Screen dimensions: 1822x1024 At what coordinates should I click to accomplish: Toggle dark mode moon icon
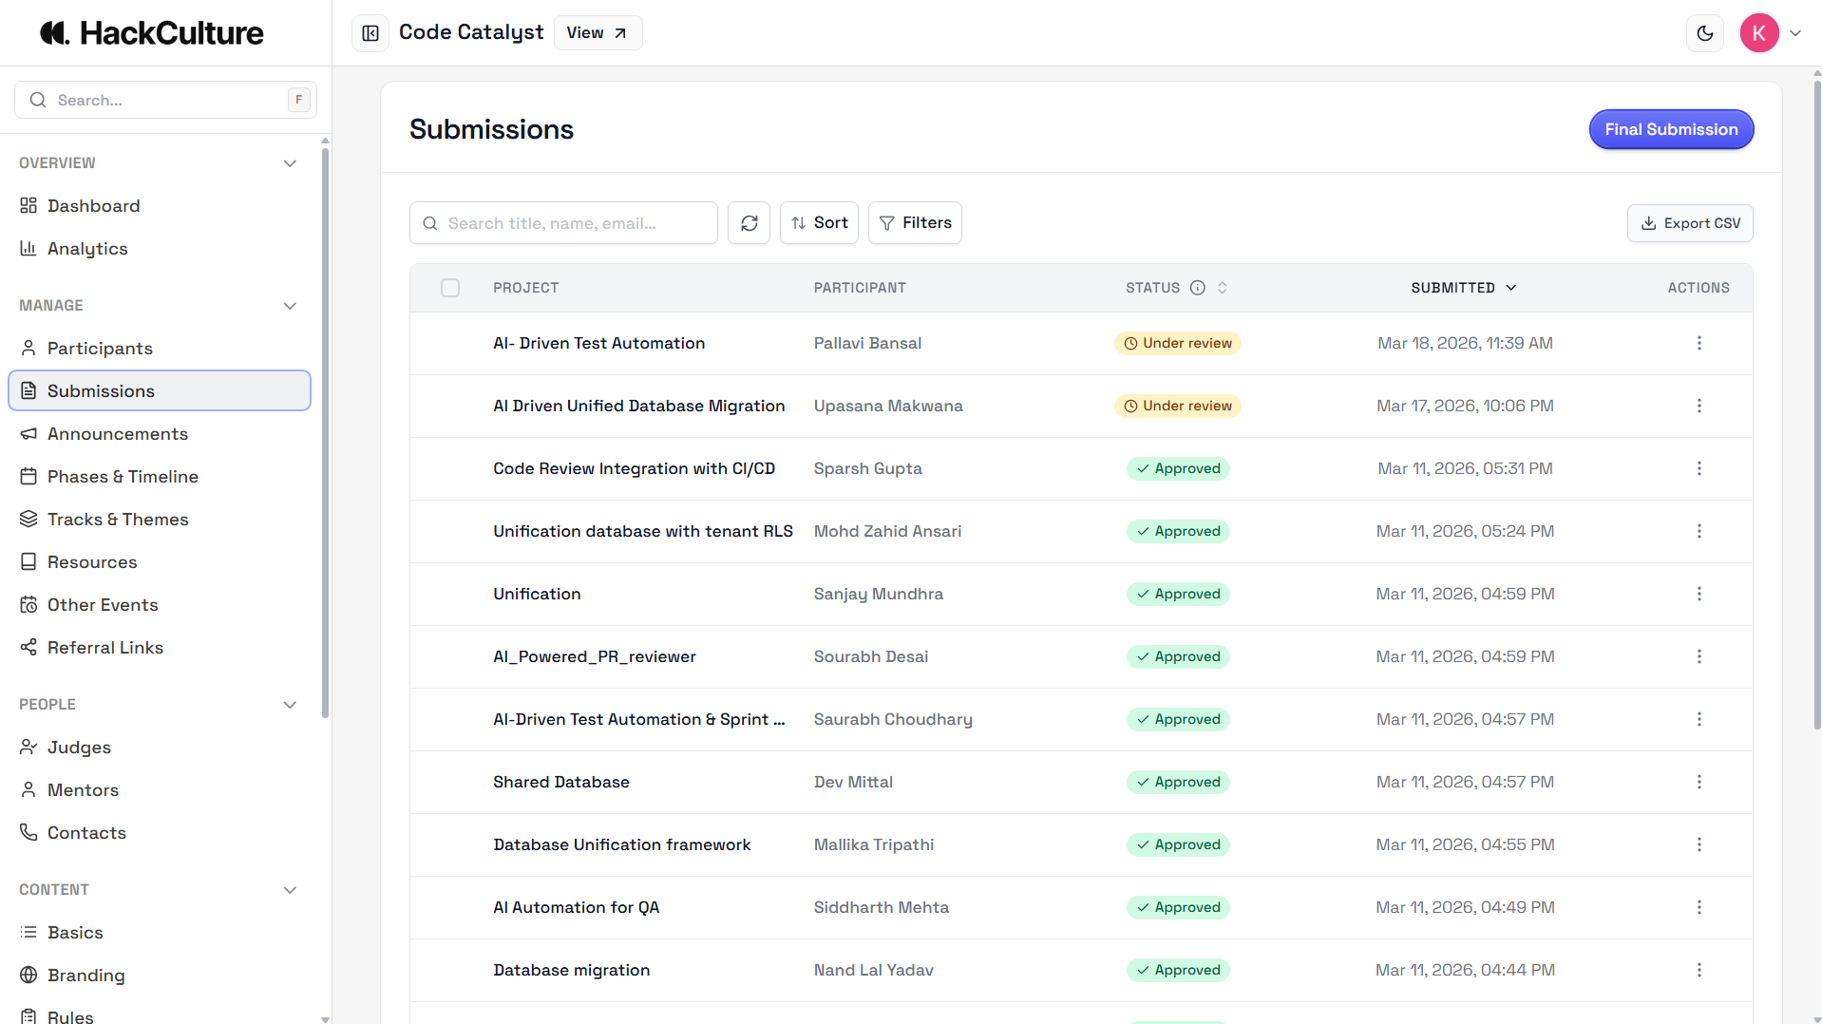tap(1705, 33)
